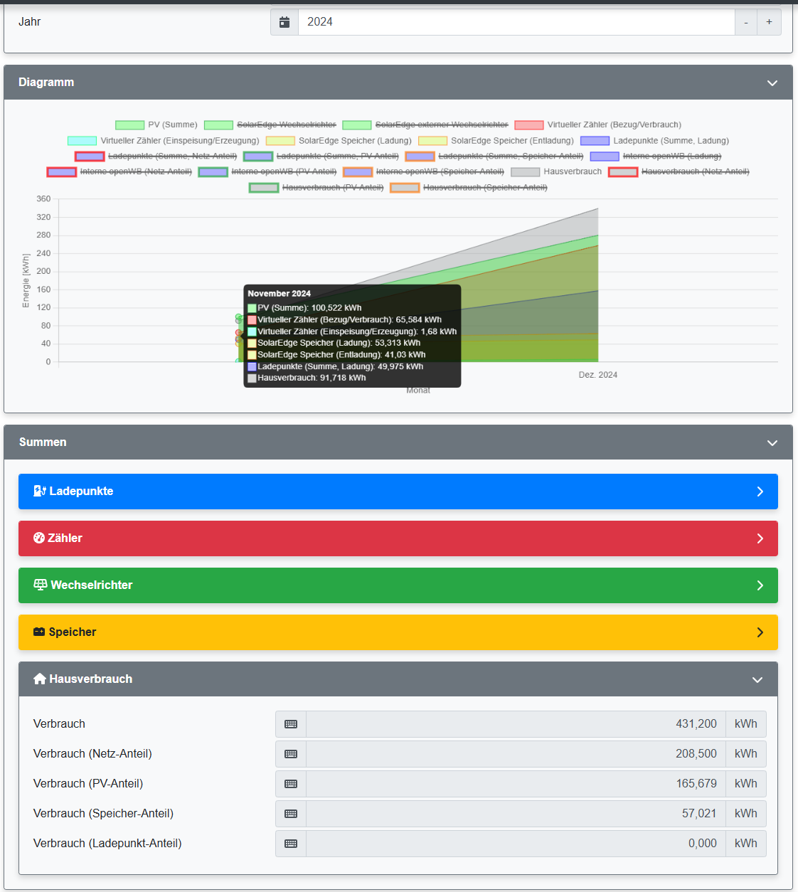This screenshot has width=798, height=892.
Task: Show Hausverbrauch (Speicher-Anteil) series
Action: pyautogui.click(x=469, y=188)
